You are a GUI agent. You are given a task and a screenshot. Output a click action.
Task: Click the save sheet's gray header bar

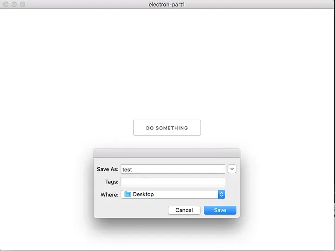point(167,153)
